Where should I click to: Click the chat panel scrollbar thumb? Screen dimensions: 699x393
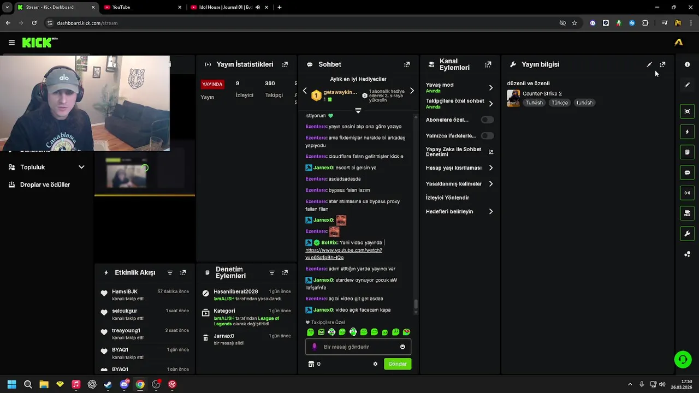(x=415, y=303)
